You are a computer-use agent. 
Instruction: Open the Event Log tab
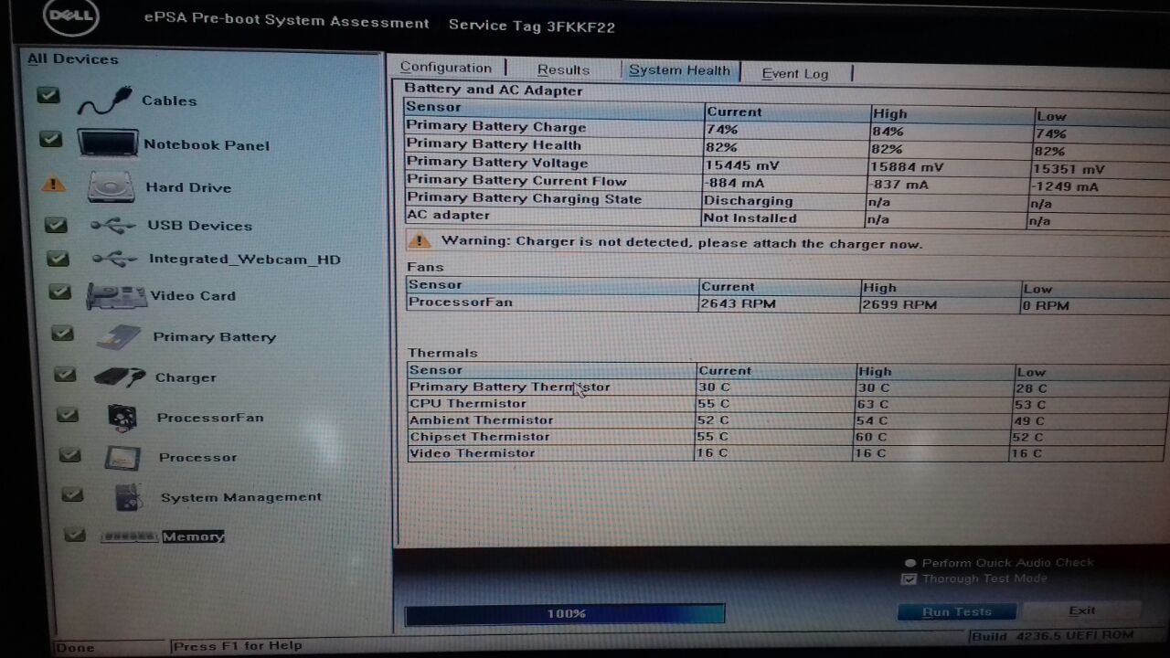[x=794, y=74]
